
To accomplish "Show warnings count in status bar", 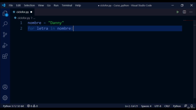I will [x=35, y=106].
